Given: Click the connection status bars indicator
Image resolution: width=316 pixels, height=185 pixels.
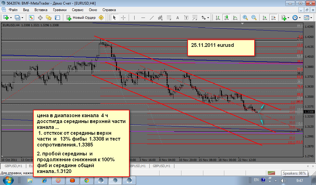Looking at the screenshot, I should [x=271, y=173].
